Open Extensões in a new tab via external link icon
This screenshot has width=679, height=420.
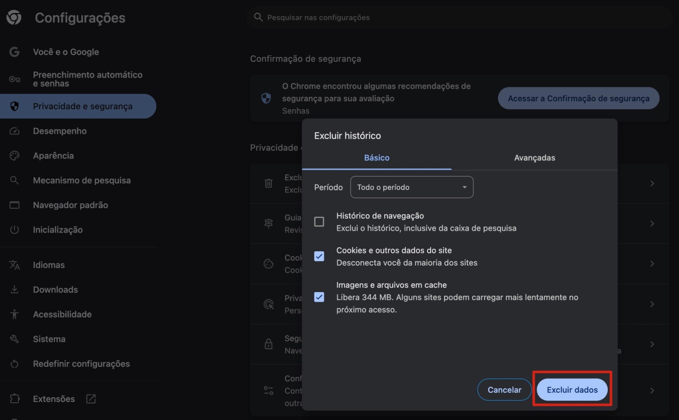click(91, 399)
